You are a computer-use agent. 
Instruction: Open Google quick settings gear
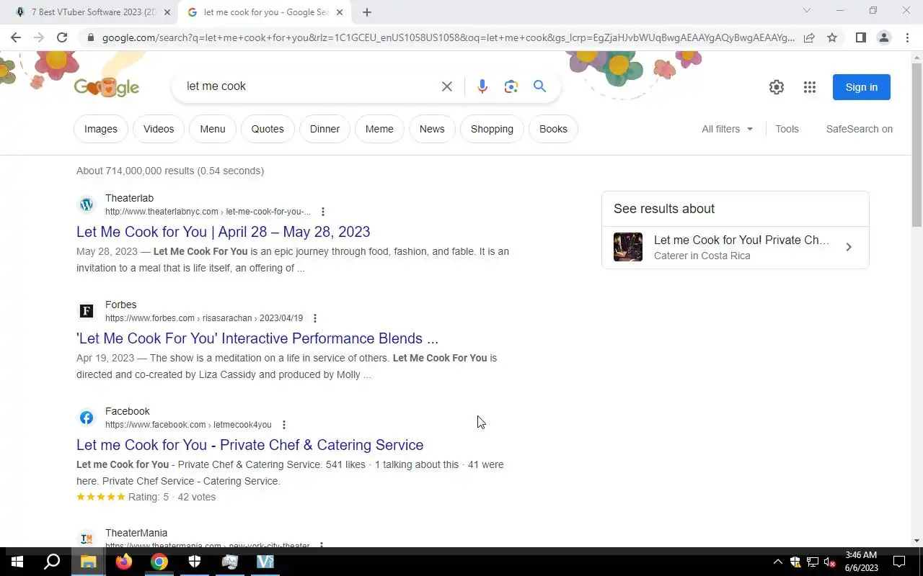[777, 87]
